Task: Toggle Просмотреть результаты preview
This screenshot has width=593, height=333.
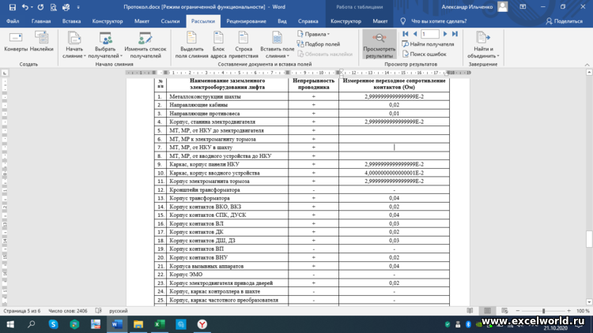Action: coord(380,44)
